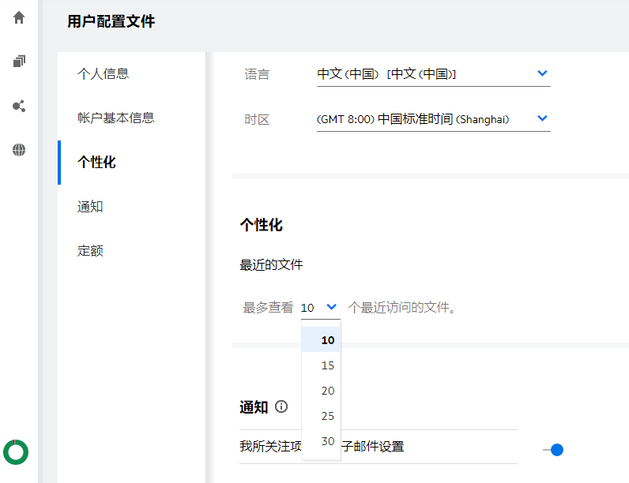Pick the highlighted 10 option in list

[x=327, y=340]
